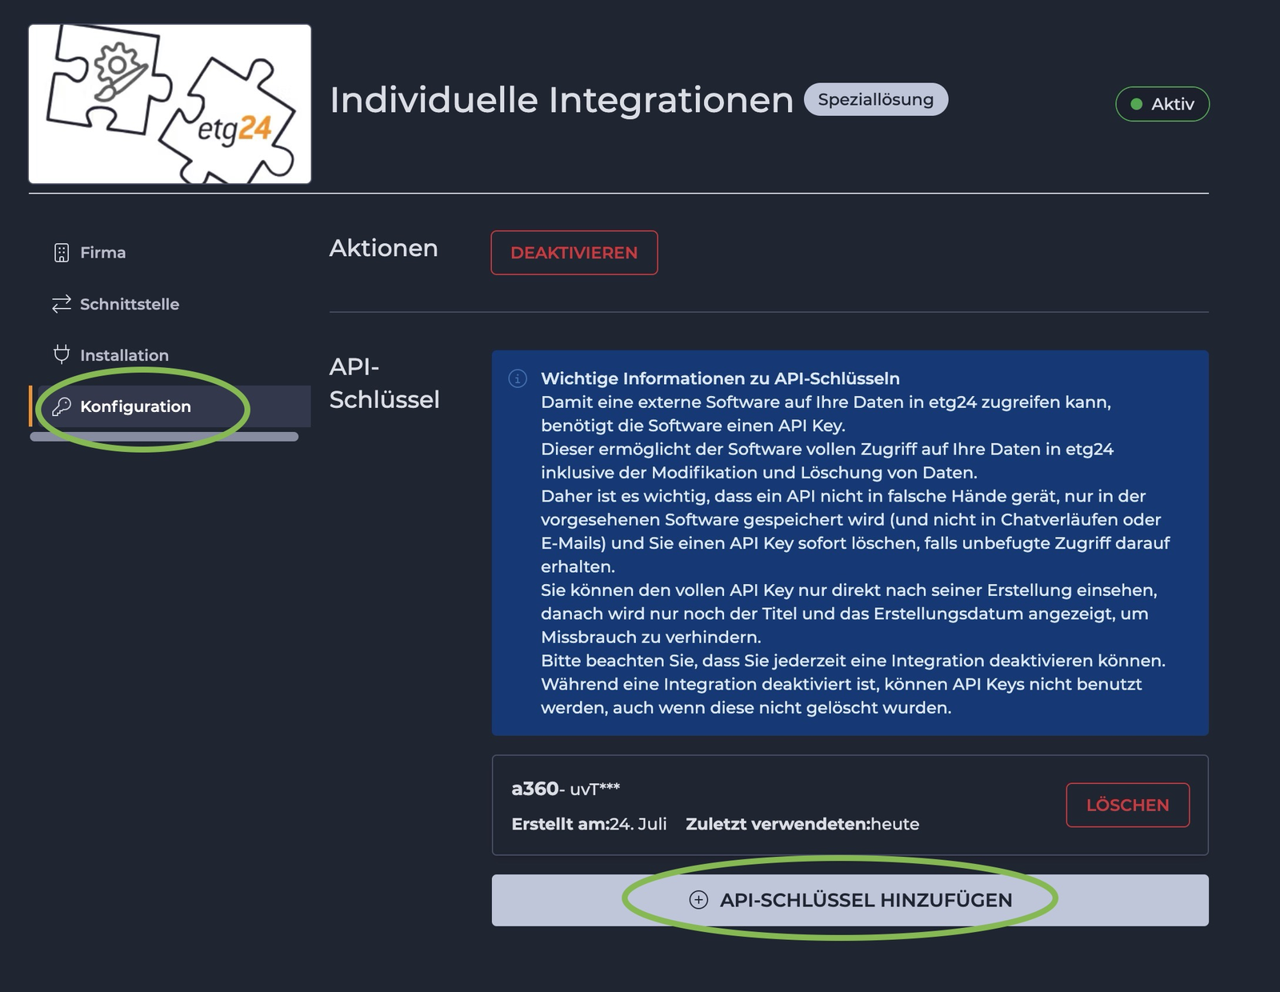Image resolution: width=1280 pixels, height=992 pixels.
Task: Click the 'Individuelle Integrationen' title
Action: (x=562, y=100)
